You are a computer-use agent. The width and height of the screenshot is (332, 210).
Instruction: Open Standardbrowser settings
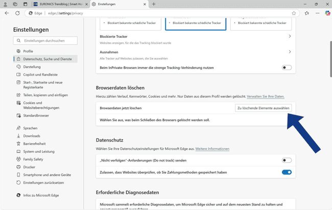click(x=45, y=115)
